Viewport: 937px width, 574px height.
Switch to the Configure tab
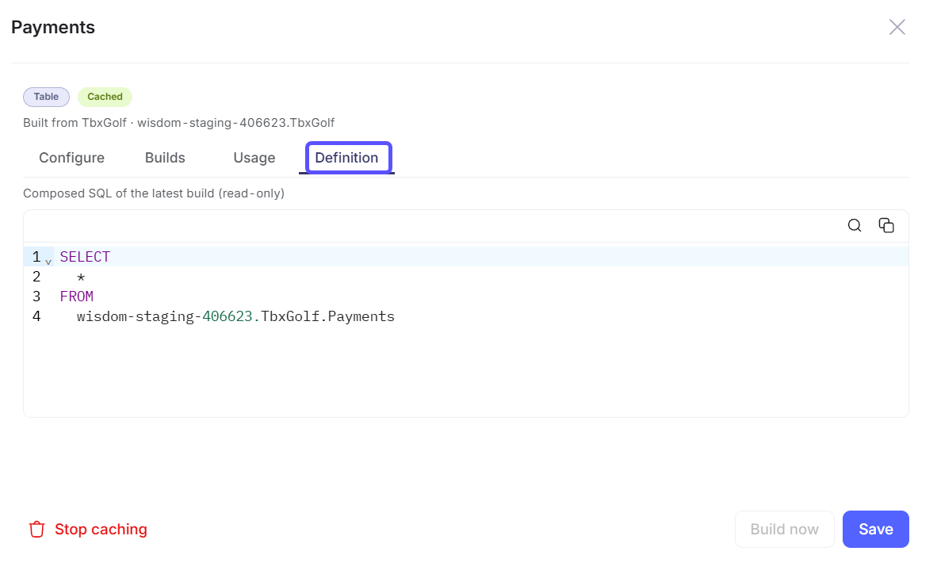71,158
